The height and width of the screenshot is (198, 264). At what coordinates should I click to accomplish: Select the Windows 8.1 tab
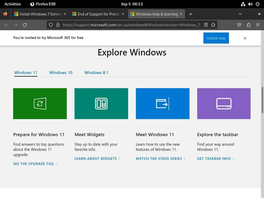96,72
